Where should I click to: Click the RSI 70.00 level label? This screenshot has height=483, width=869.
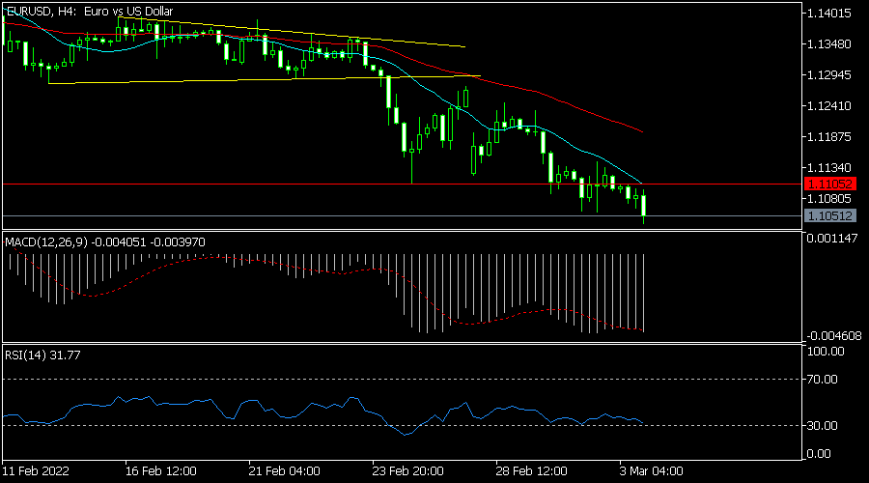823,380
